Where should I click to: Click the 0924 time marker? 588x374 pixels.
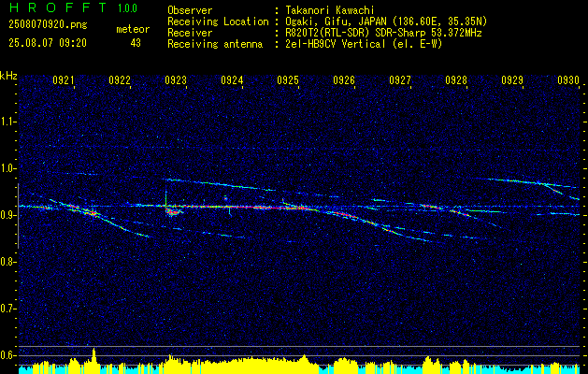(232, 80)
